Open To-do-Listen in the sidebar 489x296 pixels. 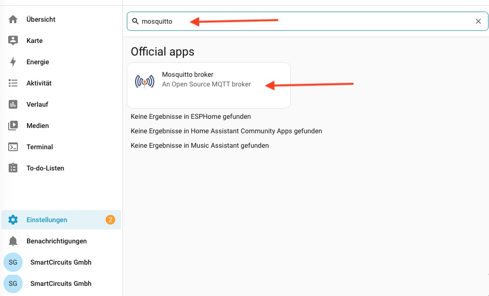61,168
